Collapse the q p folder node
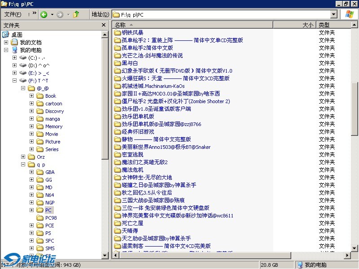Screen dimensions: 359x269 click(23, 164)
